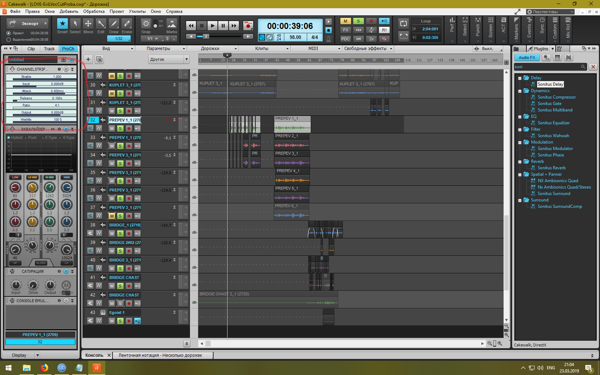
Task: Pause the transport
Action: click(223, 26)
